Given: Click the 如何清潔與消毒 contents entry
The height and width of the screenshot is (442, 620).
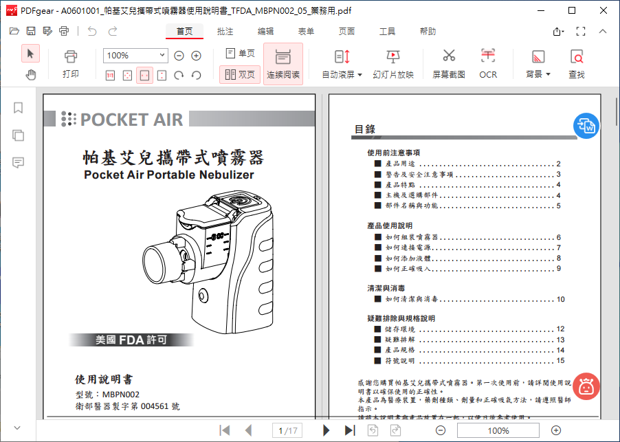Looking at the screenshot, I should click(469, 299).
